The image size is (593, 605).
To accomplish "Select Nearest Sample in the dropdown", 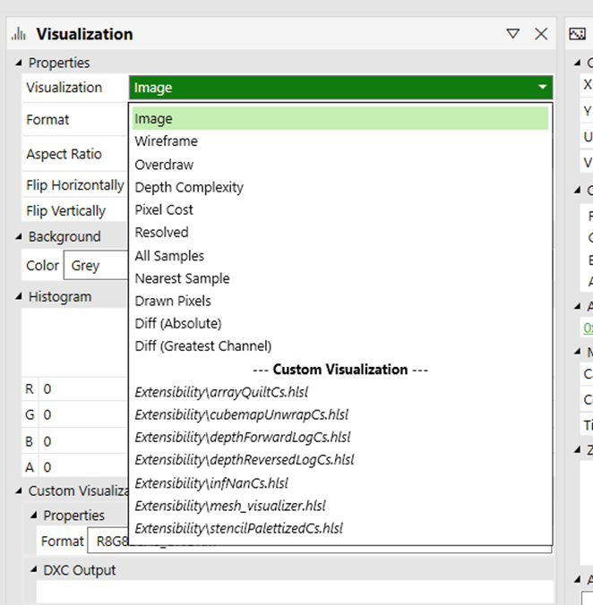I will 340,278.
